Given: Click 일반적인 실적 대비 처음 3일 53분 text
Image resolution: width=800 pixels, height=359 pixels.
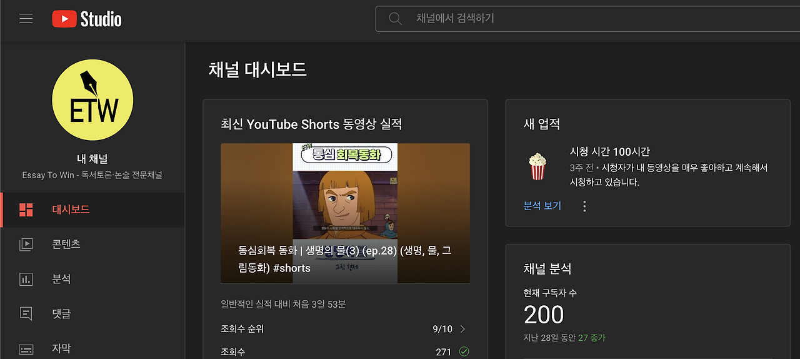Looking at the screenshot, I should (283, 305).
